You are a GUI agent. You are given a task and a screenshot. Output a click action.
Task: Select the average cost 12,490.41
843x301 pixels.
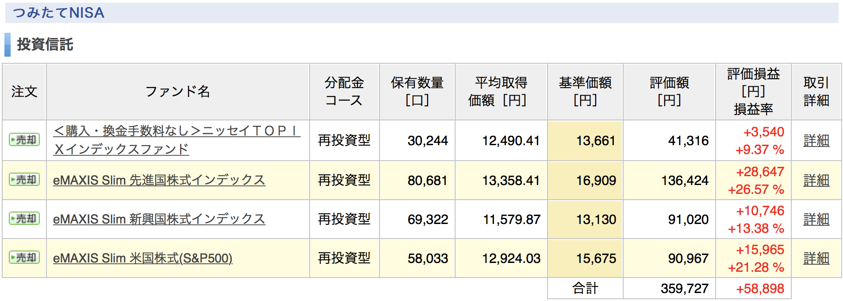511,141
